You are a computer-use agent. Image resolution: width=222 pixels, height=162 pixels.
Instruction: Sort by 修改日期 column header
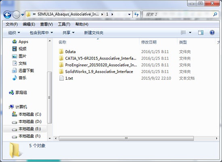coord(149,42)
